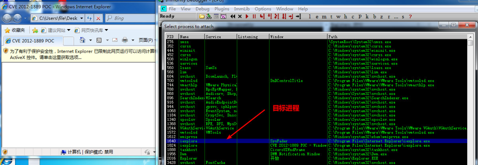Click the Restart program rewind icon
Screen dimensions: 478x165
pyautogui.click(x=233, y=16)
